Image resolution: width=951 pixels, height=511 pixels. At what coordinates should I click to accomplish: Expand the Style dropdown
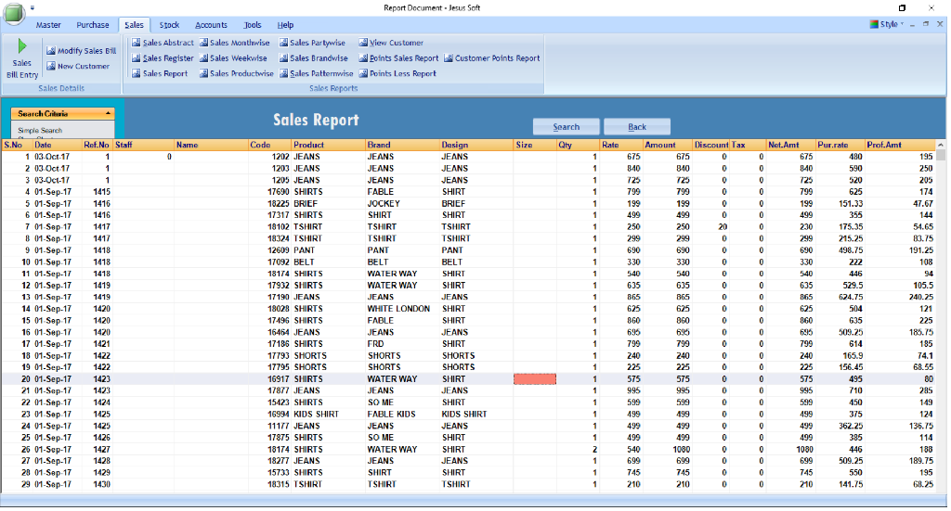pyautogui.click(x=889, y=25)
